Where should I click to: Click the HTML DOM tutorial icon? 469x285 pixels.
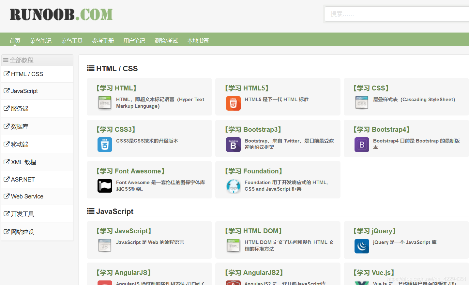coord(233,246)
